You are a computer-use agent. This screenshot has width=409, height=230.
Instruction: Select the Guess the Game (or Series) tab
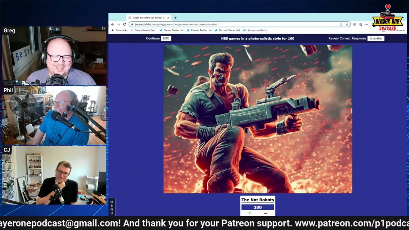pos(149,18)
